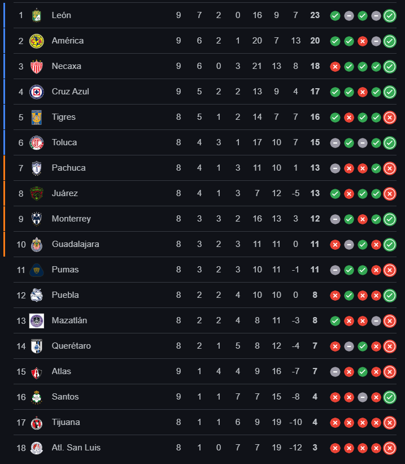Click the Guadalajara team name

click(x=76, y=244)
